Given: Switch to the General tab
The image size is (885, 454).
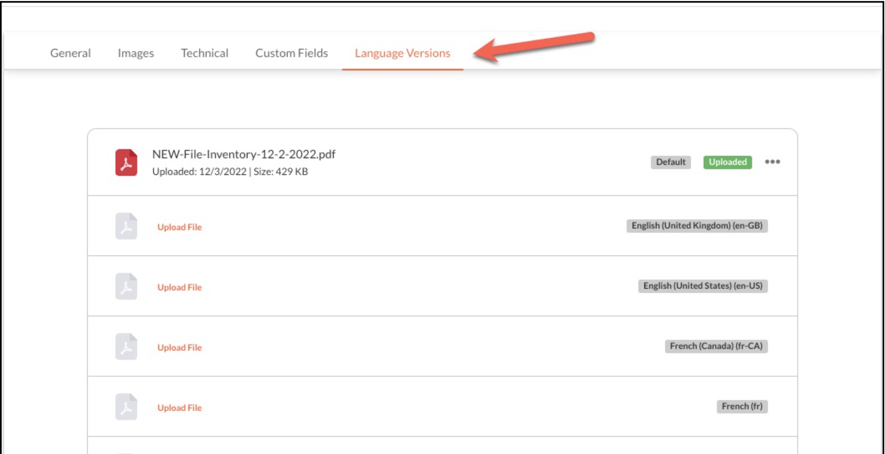Looking at the screenshot, I should pos(71,53).
